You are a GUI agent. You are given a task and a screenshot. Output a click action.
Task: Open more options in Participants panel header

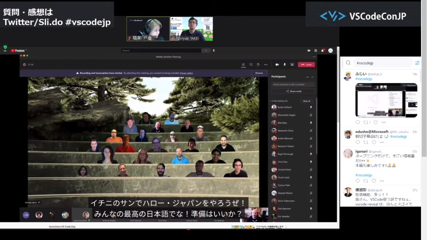click(307, 77)
